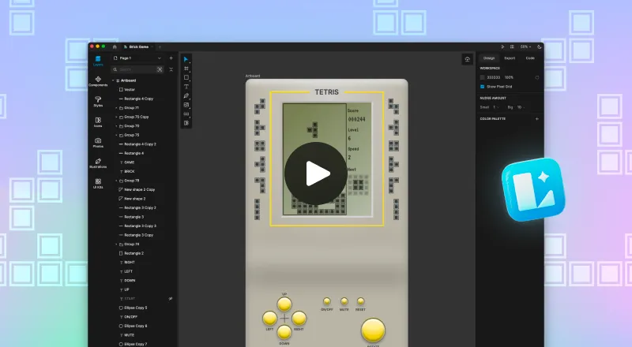Open the Big nudge amount dropdown

[x=521, y=107]
